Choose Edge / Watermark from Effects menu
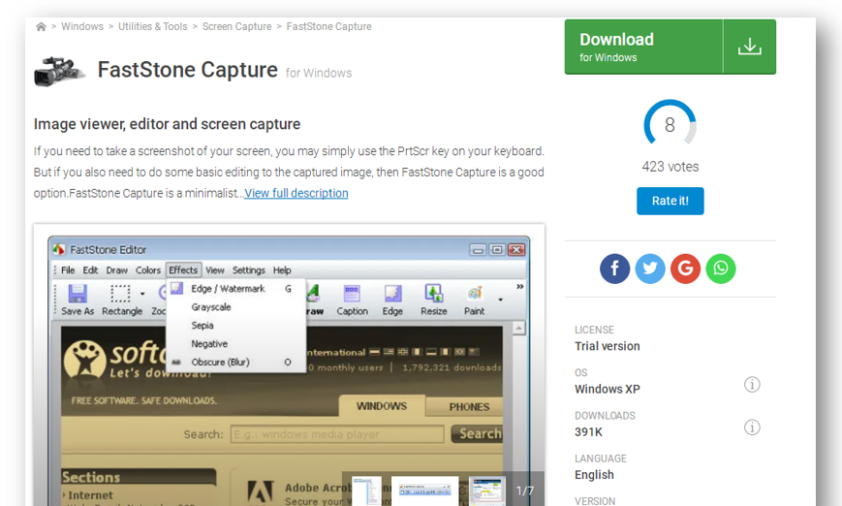Viewport: 842px width, 506px height. click(x=235, y=289)
